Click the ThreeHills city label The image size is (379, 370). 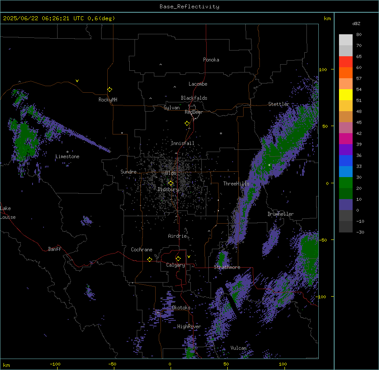(x=236, y=184)
